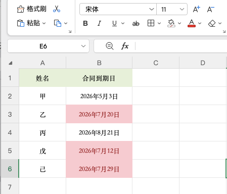227x194 pixels.
Task: Expand the borders options arrow
Action: (159, 23)
